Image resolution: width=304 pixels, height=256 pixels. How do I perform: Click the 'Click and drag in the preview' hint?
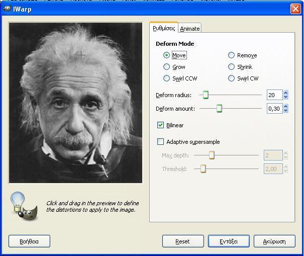[x=92, y=207]
